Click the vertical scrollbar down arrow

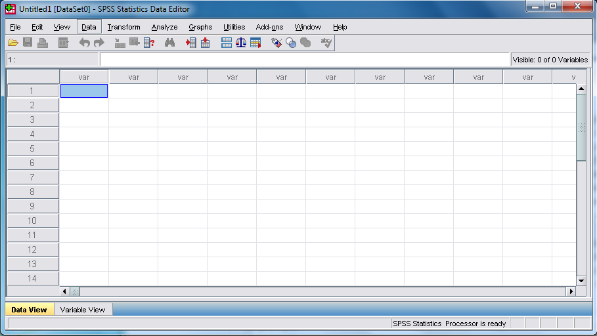(581, 281)
